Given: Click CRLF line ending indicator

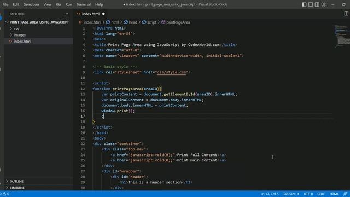Looking at the screenshot, I should 321,194.
